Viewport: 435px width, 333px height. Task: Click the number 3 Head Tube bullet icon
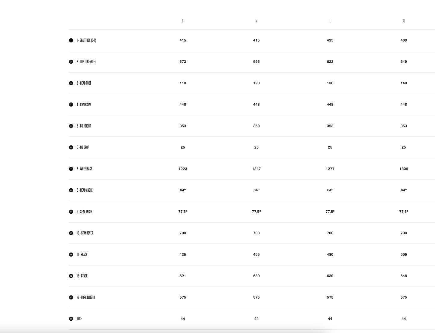tap(71, 83)
